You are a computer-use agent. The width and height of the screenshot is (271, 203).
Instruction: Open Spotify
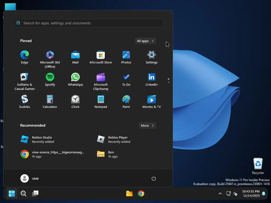[50, 80]
